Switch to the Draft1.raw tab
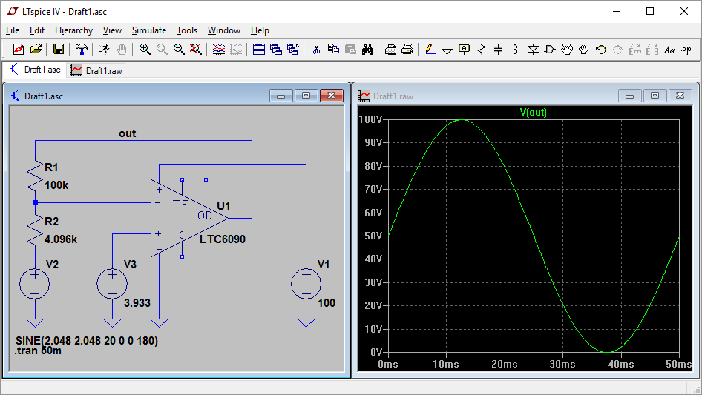702x395 pixels. [x=96, y=70]
